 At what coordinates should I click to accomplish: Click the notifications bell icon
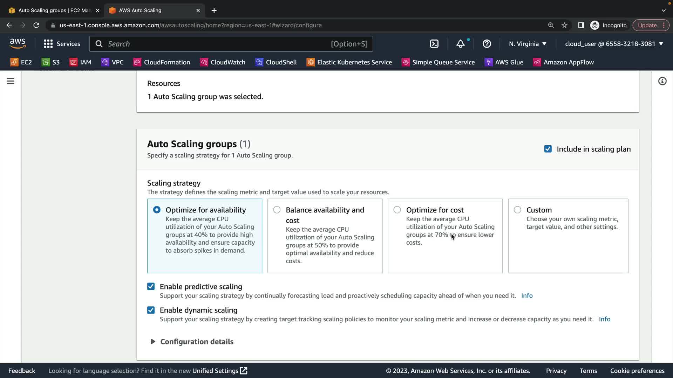click(460, 44)
